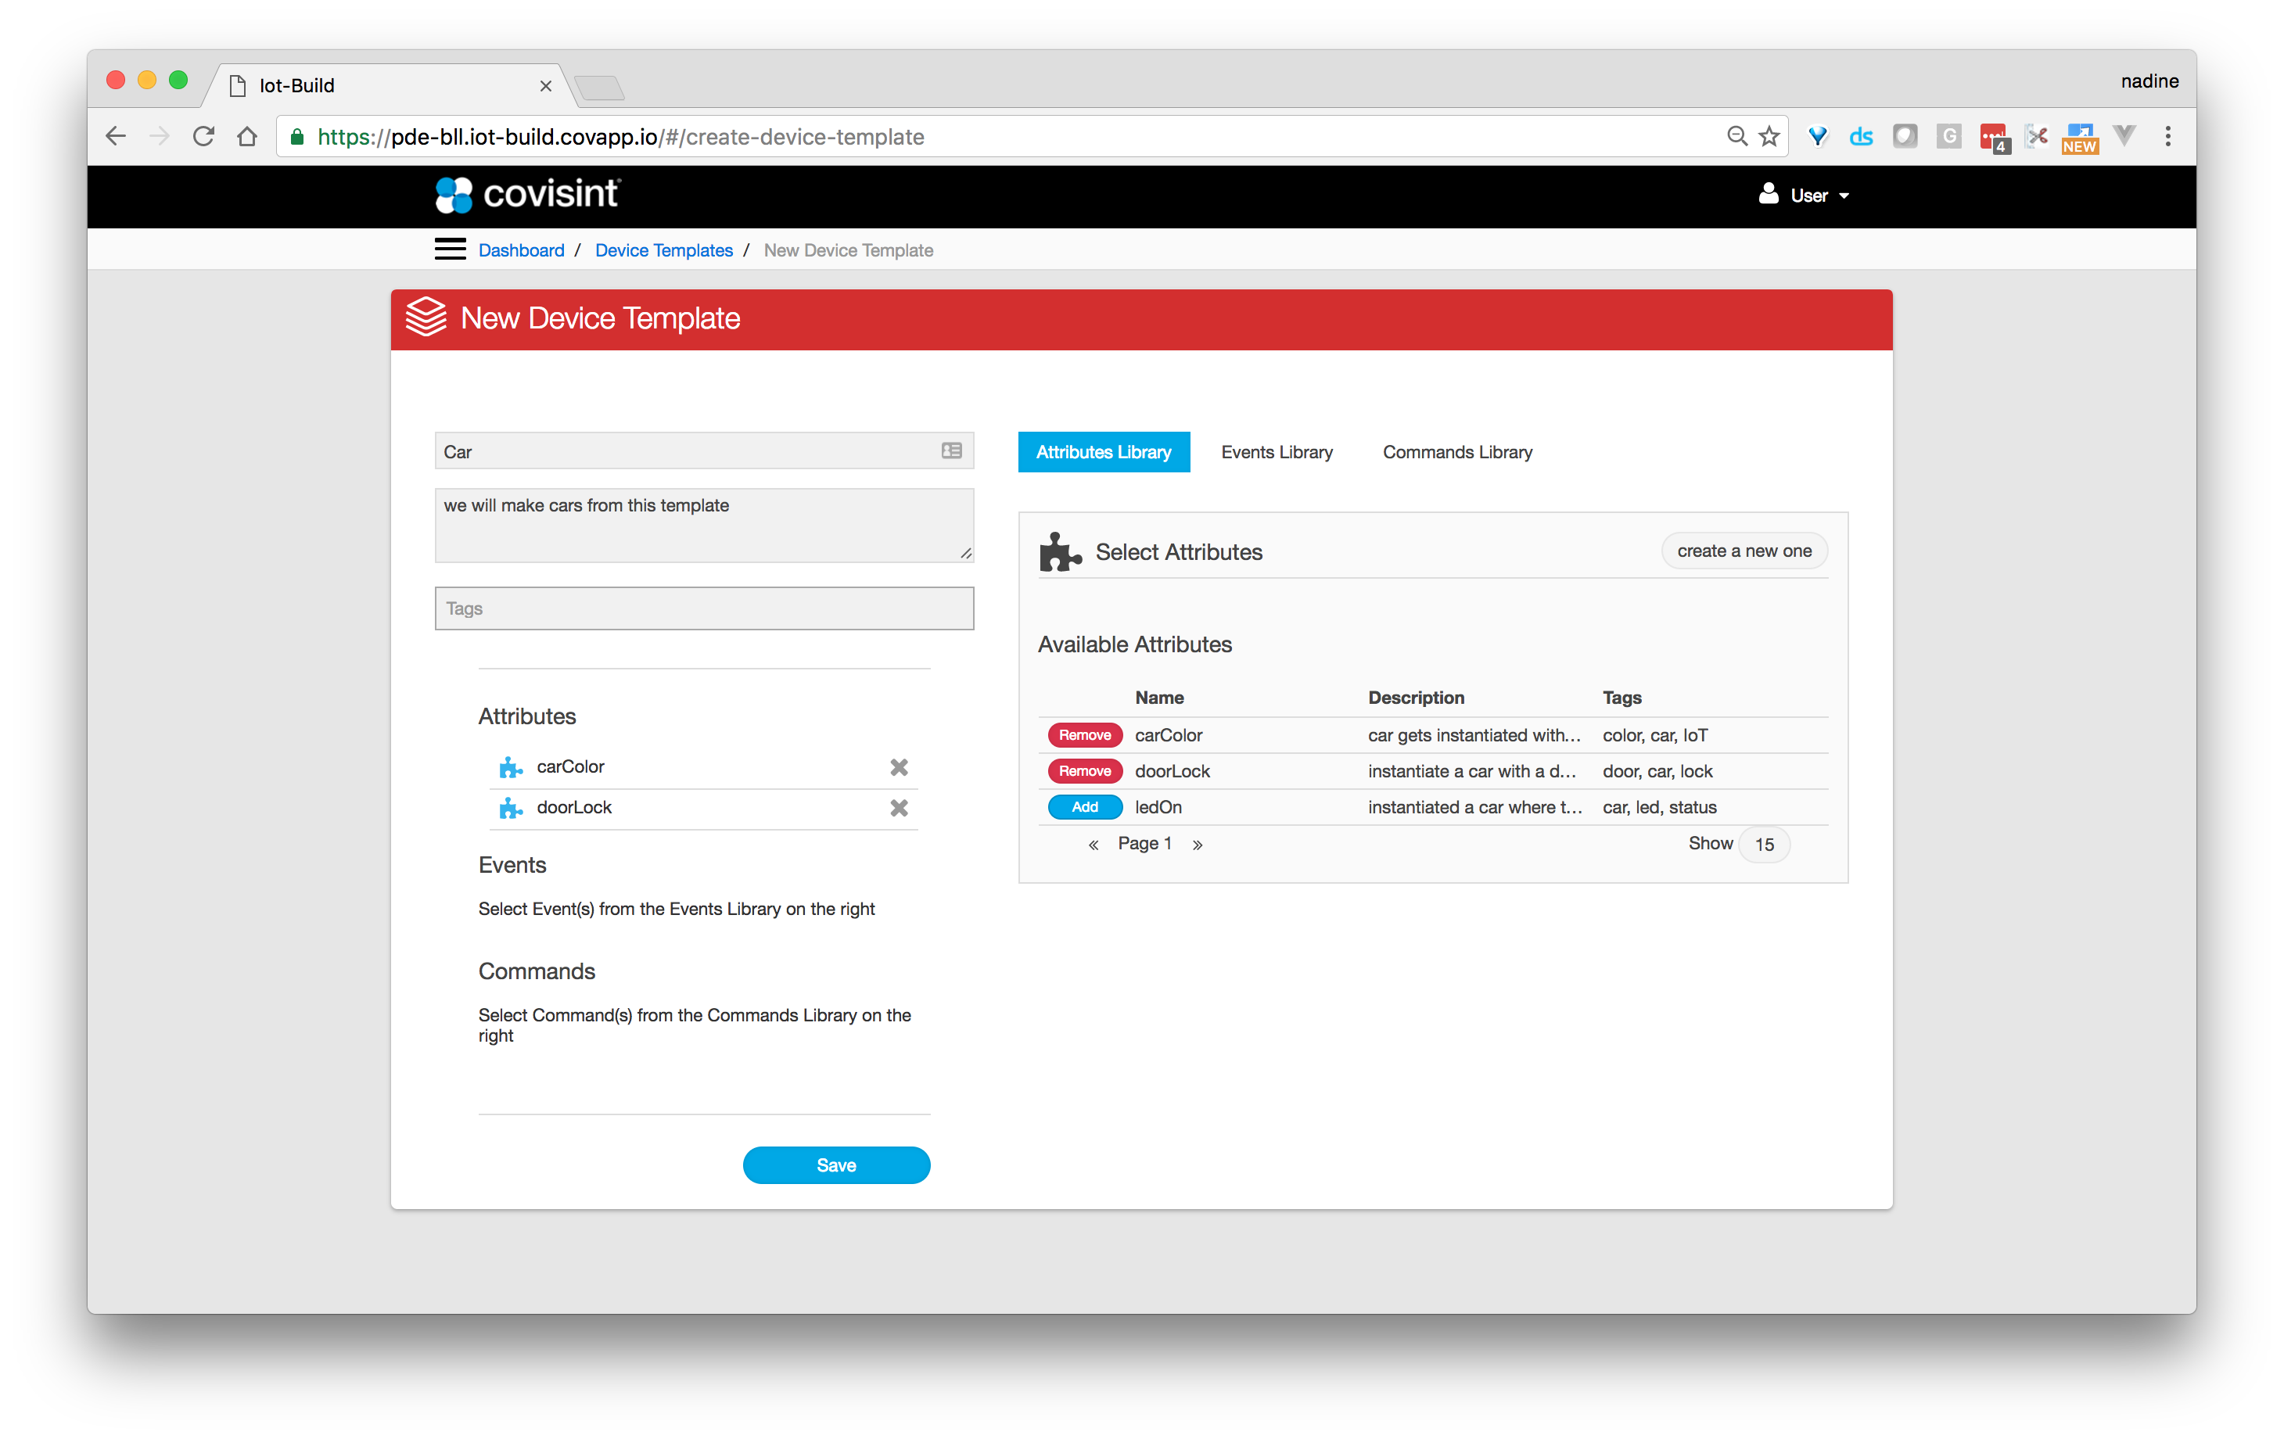The height and width of the screenshot is (1439, 2284).
Task: Open Device Templates breadcrumb link
Action: pyautogui.click(x=663, y=250)
